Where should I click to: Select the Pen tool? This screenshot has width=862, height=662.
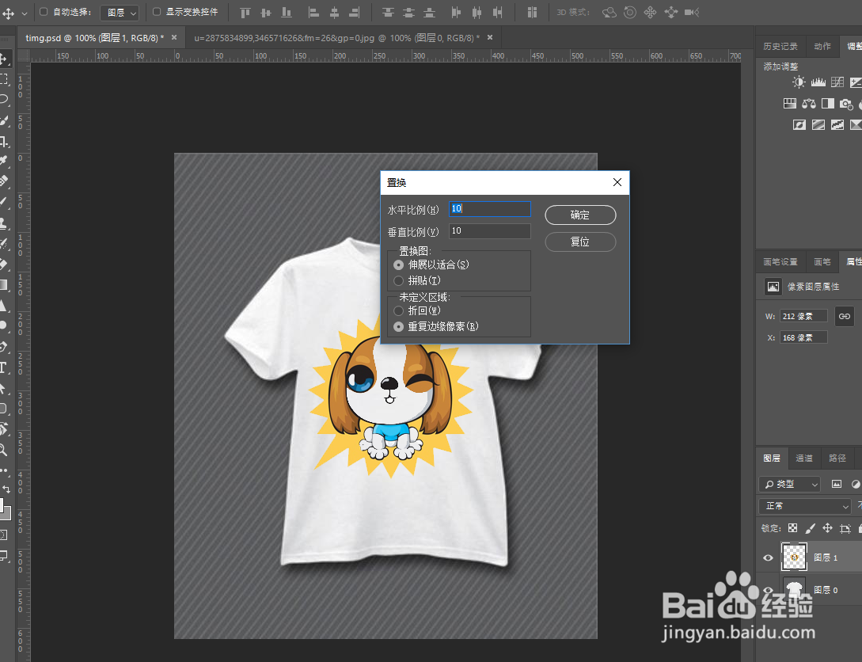click(x=4, y=346)
